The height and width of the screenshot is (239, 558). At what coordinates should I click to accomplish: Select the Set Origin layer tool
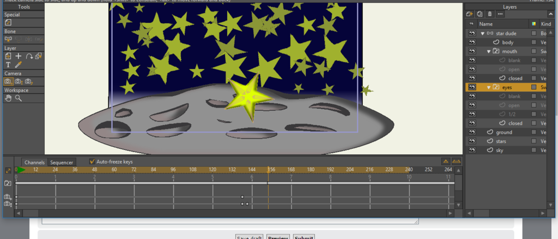pyautogui.click(x=8, y=56)
